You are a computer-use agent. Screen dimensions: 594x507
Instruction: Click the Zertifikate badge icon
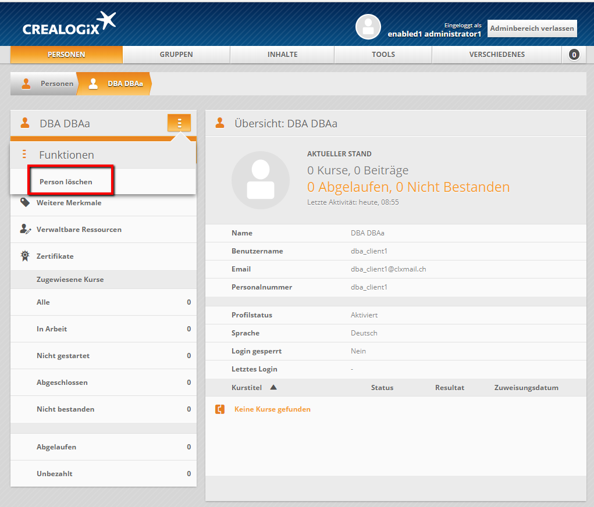pos(25,256)
